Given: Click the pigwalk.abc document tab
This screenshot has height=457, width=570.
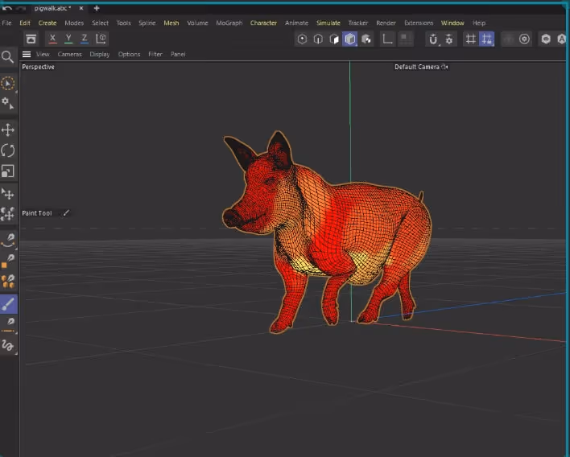Looking at the screenshot, I should tap(53, 8).
